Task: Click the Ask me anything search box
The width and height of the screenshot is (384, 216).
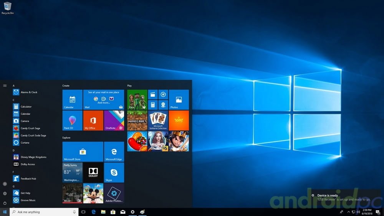Action: pos(44,212)
